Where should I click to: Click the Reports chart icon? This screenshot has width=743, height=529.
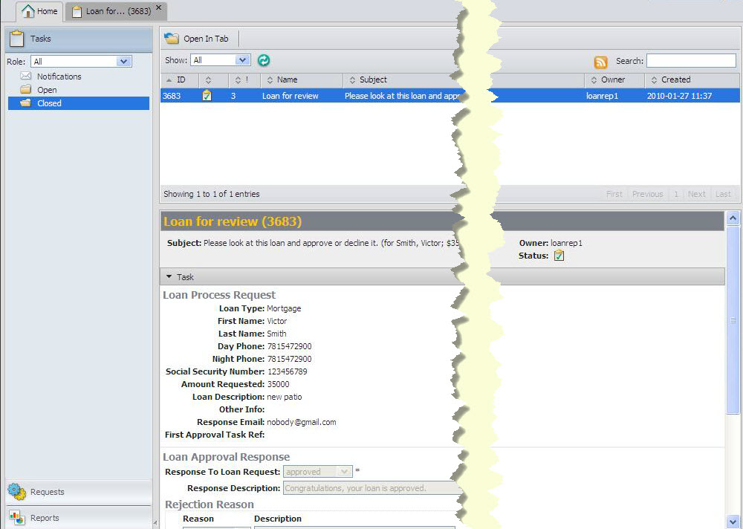tap(17, 518)
